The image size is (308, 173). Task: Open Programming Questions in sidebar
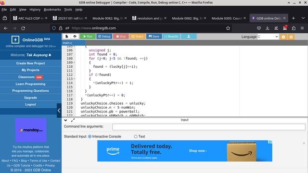[30, 91]
